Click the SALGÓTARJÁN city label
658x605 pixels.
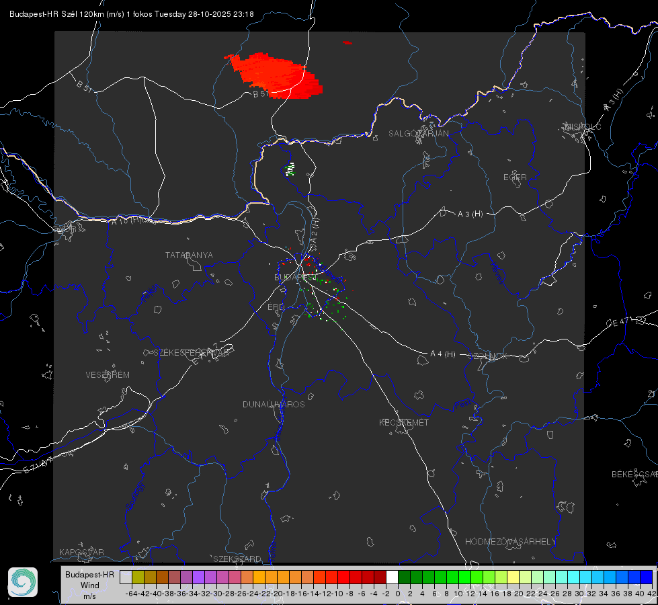pos(418,134)
